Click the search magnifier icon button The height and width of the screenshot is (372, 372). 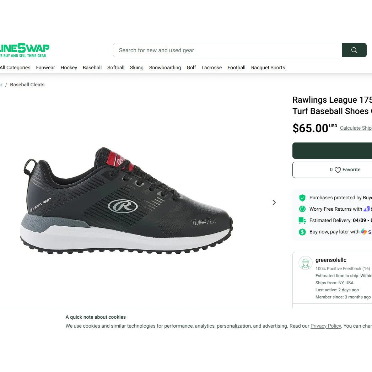(354, 50)
